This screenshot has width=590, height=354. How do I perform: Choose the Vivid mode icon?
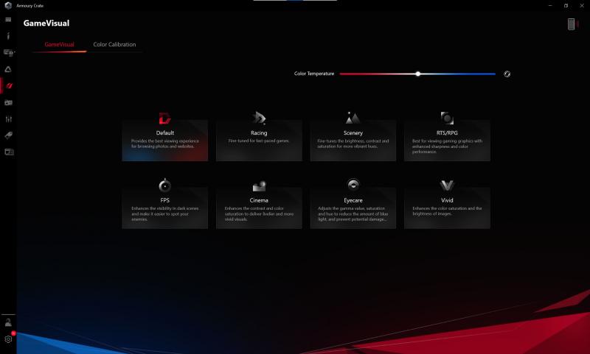(x=447, y=185)
